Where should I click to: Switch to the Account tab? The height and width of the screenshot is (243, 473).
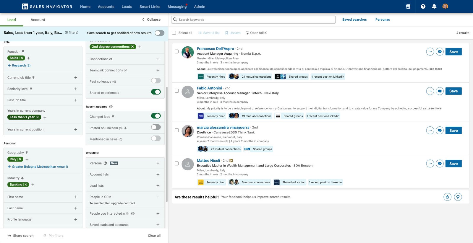tap(38, 20)
